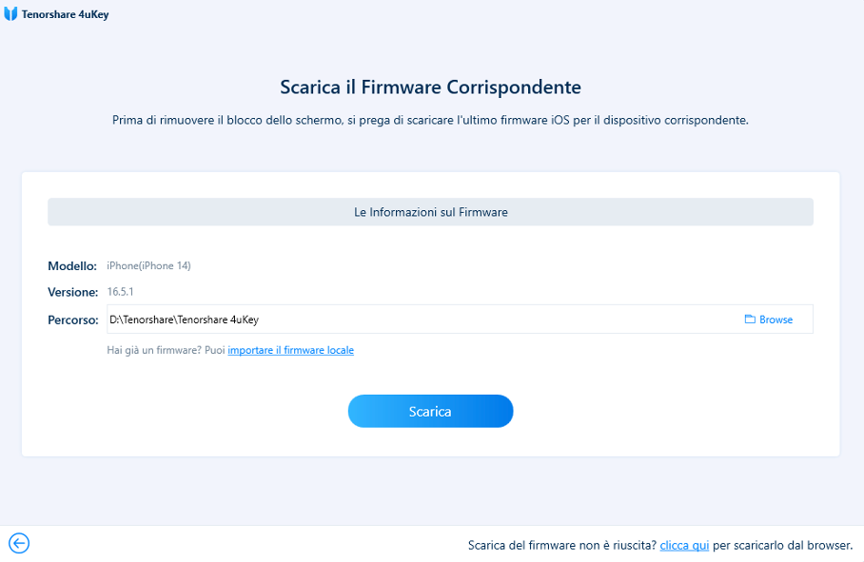Open the file browser via folder symbol
Viewport: 864px width, 562px height.
coord(751,319)
